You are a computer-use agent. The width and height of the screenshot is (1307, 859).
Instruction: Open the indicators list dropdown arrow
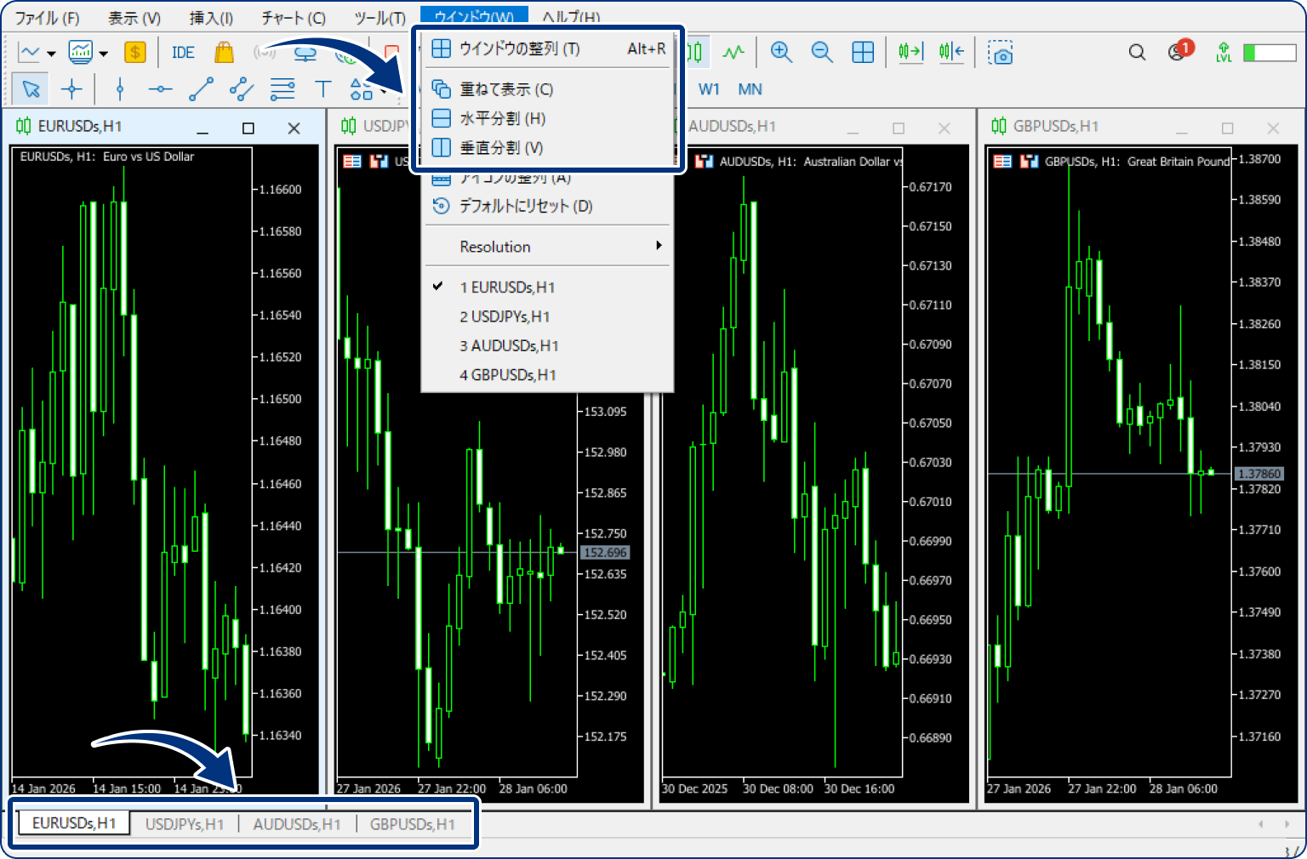104,54
